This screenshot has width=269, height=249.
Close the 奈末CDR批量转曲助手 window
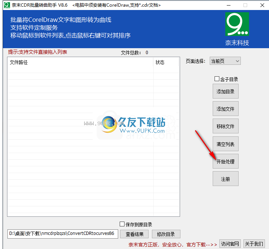coord(262,5)
